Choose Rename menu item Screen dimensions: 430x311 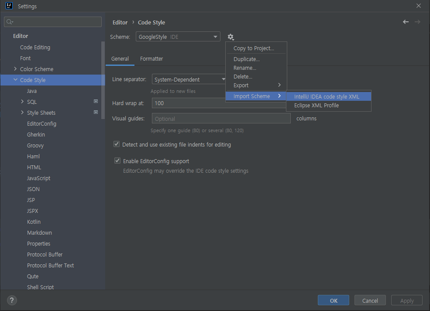click(x=256, y=68)
